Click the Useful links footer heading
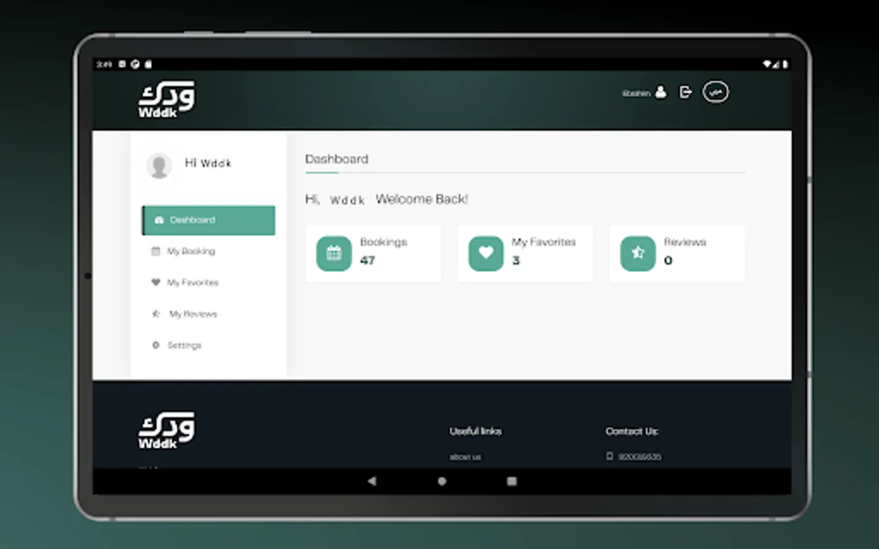 tap(476, 431)
